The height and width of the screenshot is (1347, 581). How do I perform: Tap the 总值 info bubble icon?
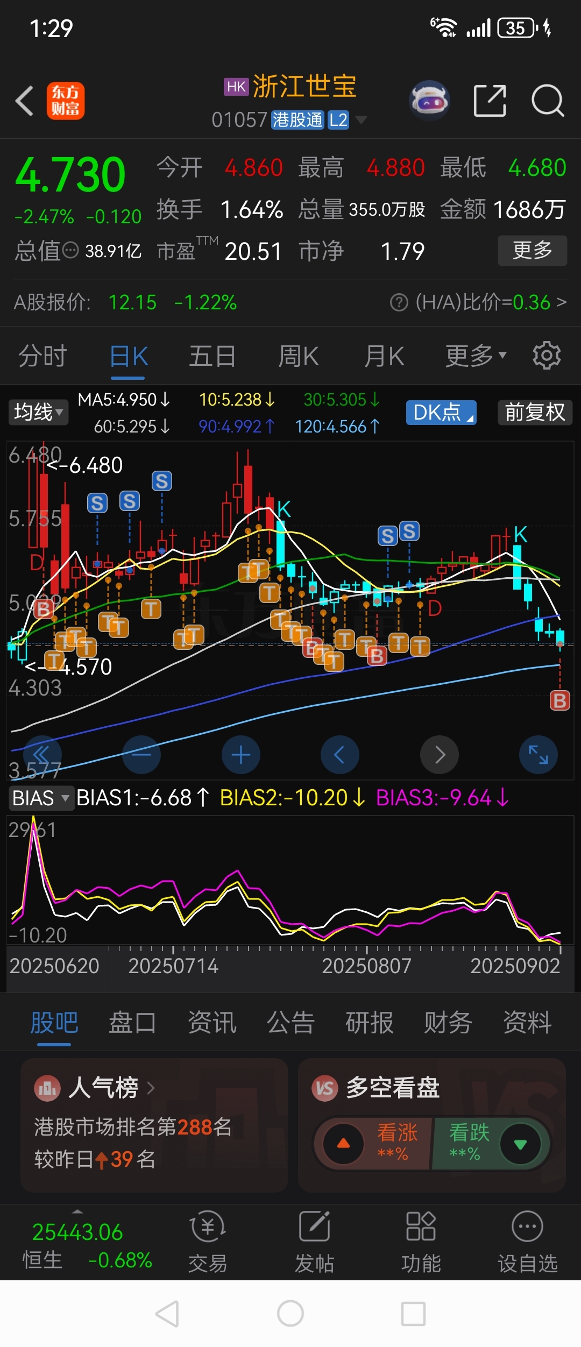coord(70,251)
